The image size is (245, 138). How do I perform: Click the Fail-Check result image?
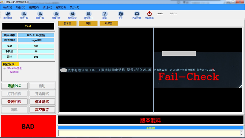click(198, 70)
